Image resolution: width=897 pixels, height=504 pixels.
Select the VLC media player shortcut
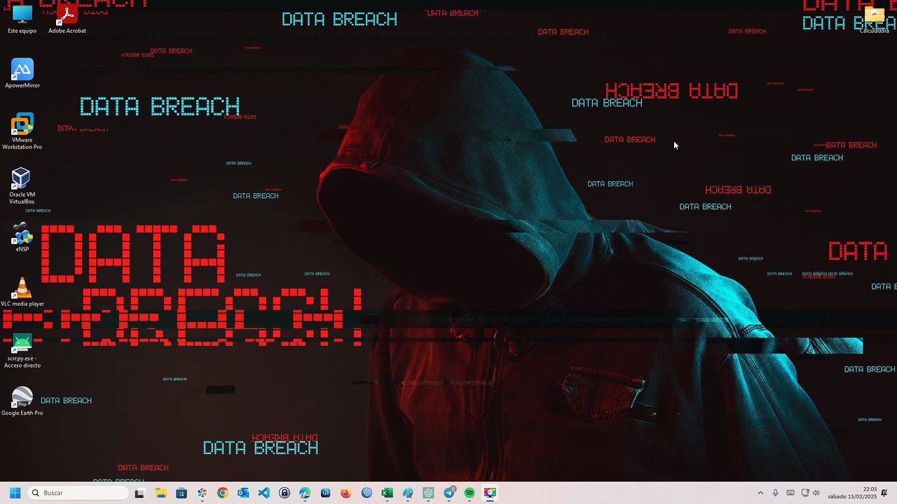click(x=22, y=292)
